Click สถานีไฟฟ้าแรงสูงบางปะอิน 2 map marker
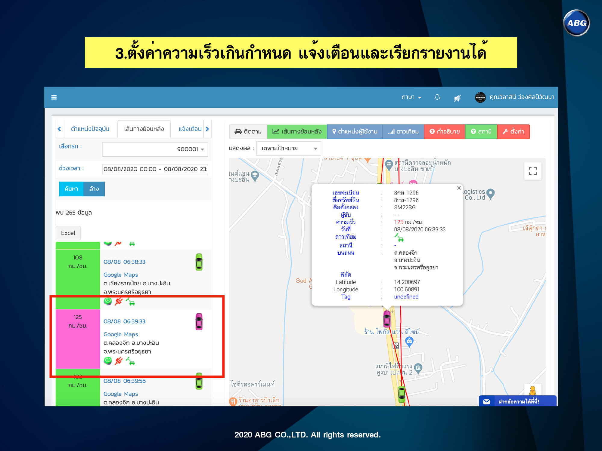The height and width of the screenshot is (451, 602). (418, 368)
